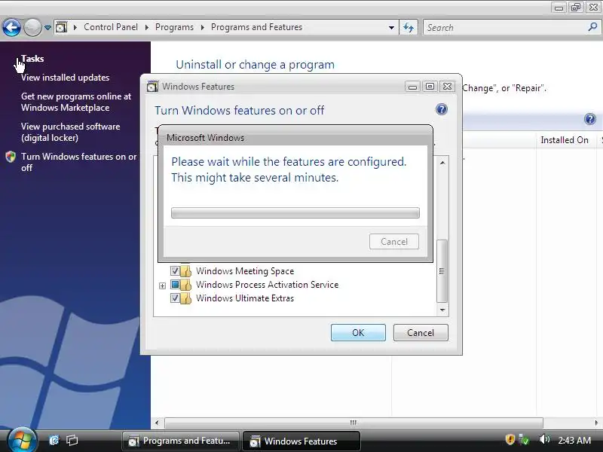Click Cancel in the Microsoft Windows progress dialog

tap(394, 242)
